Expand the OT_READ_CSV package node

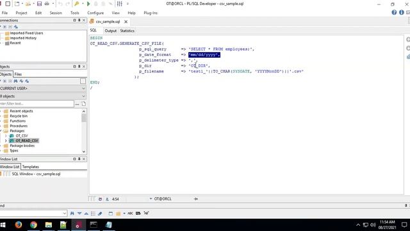6,141
